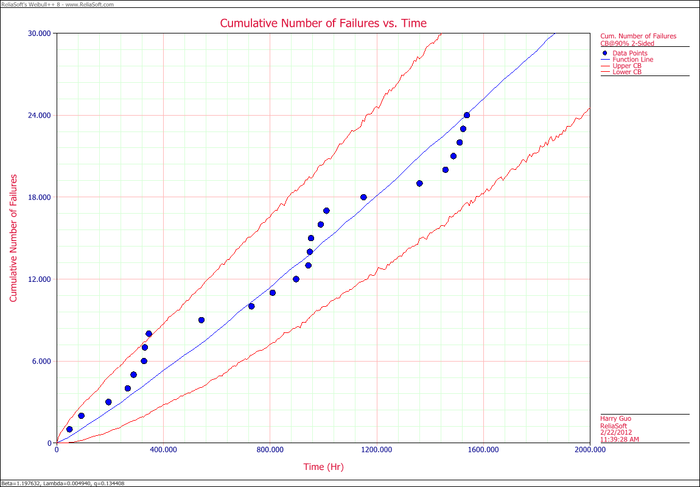This screenshot has height=487, width=700.
Task: Click the '2000.000' tick label on the time axis
Action: pos(590,450)
